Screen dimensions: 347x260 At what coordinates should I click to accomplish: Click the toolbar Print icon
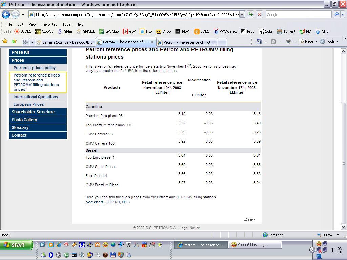[288, 41]
